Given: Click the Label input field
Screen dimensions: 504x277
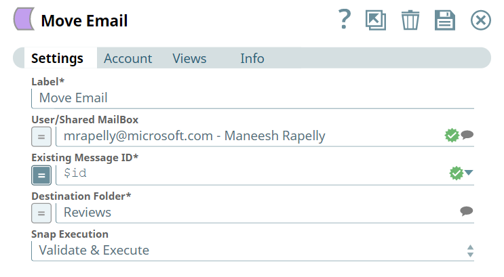Looking at the screenshot, I should [252, 98].
